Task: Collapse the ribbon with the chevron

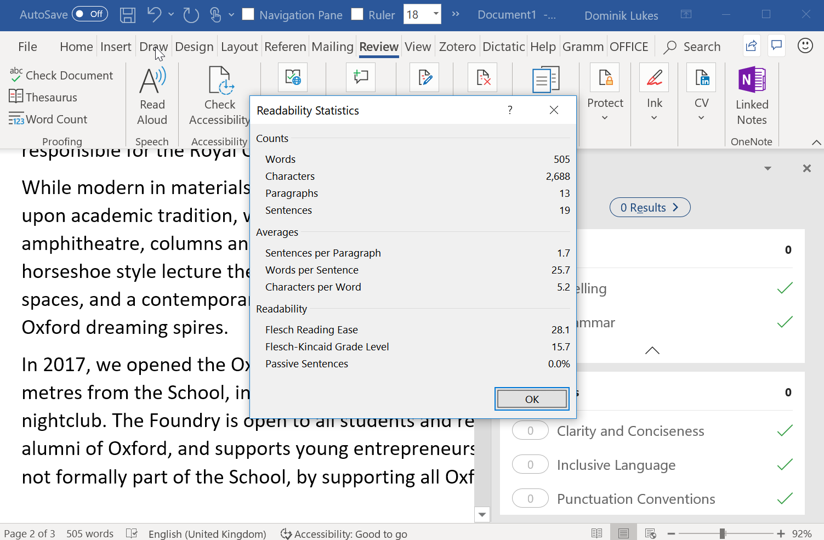Action: tap(816, 142)
